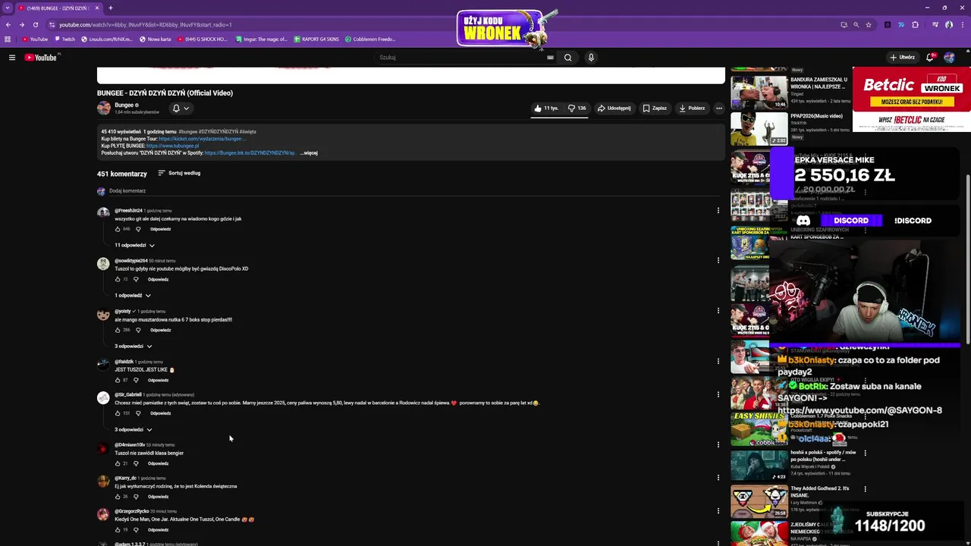Viewport: 971px width, 546px height.
Task: Open Nowa karta bookmark
Action: pyautogui.click(x=156, y=39)
